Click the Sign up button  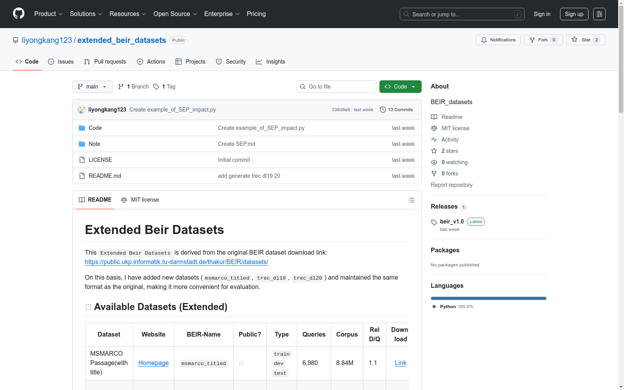pyautogui.click(x=574, y=14)
